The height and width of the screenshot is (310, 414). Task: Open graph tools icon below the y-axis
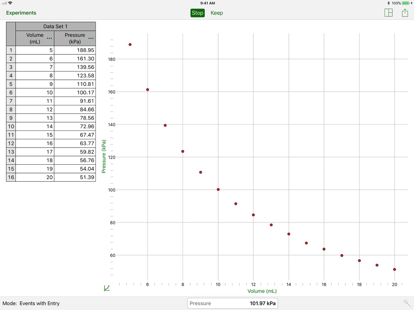(106, 288)
